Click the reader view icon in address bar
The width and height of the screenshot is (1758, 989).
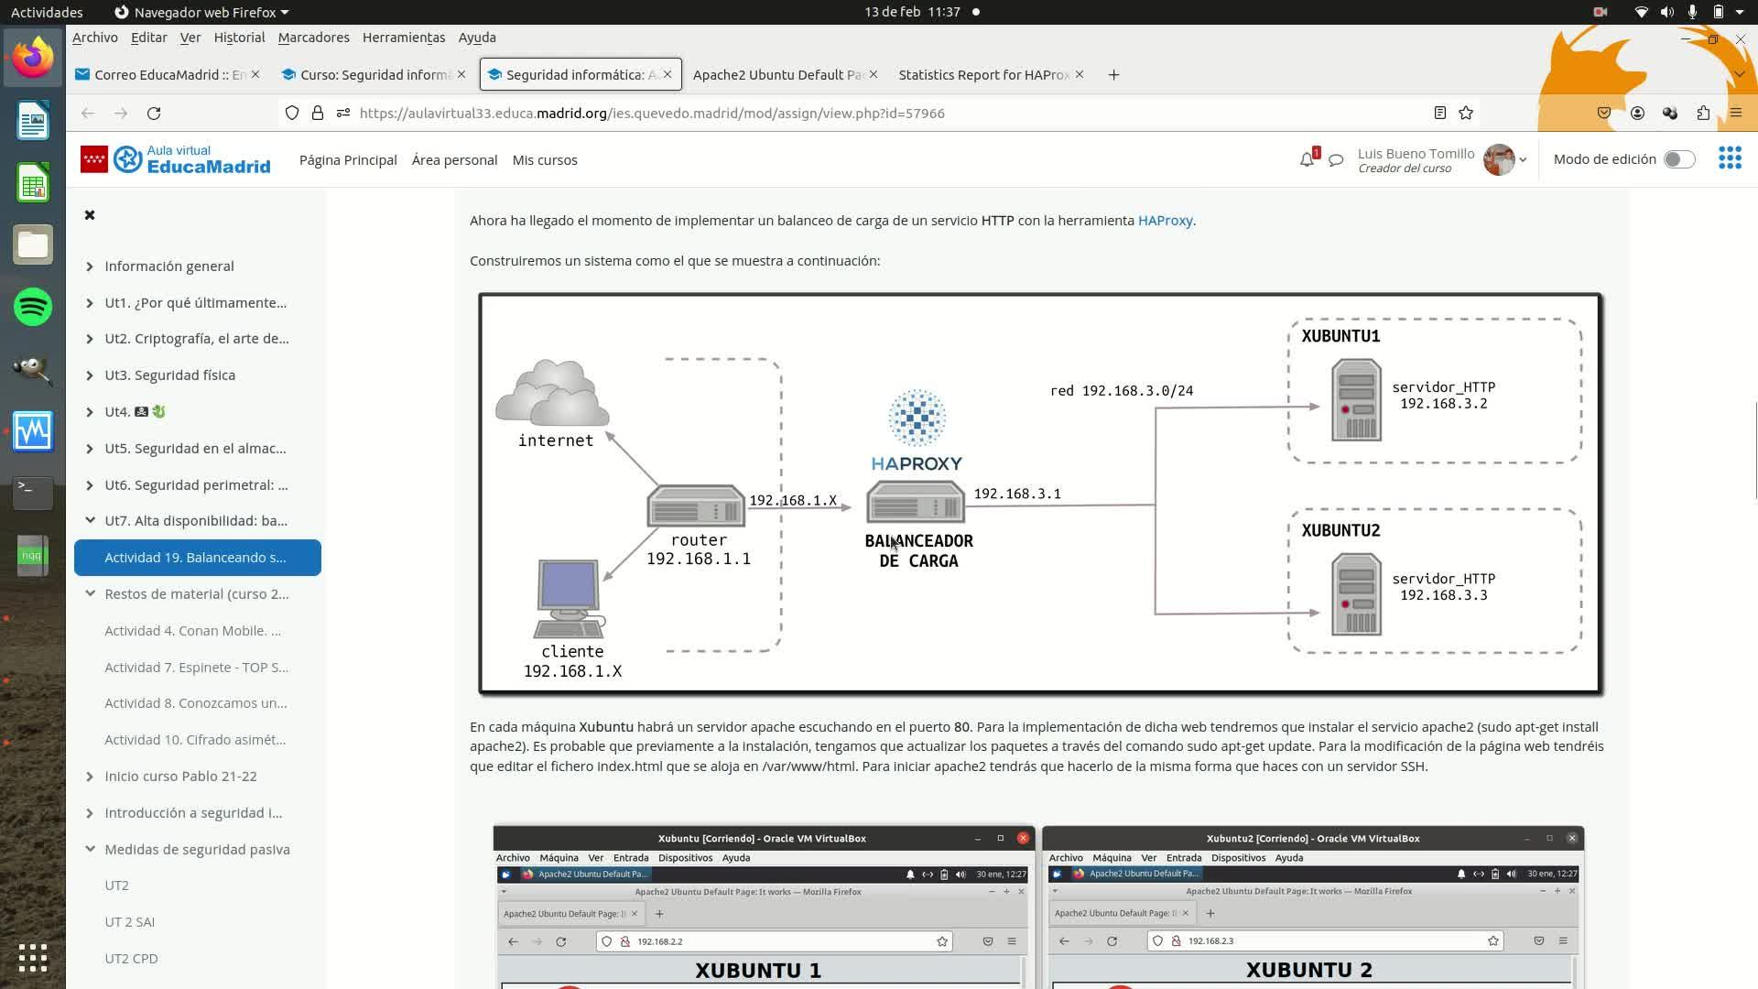coord(1439,113)
